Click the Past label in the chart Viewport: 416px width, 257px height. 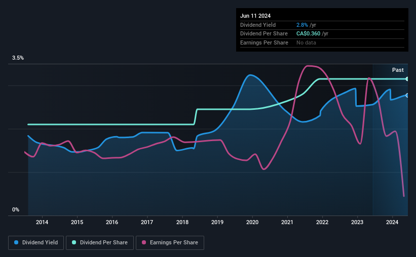click(x=398, y=70)
